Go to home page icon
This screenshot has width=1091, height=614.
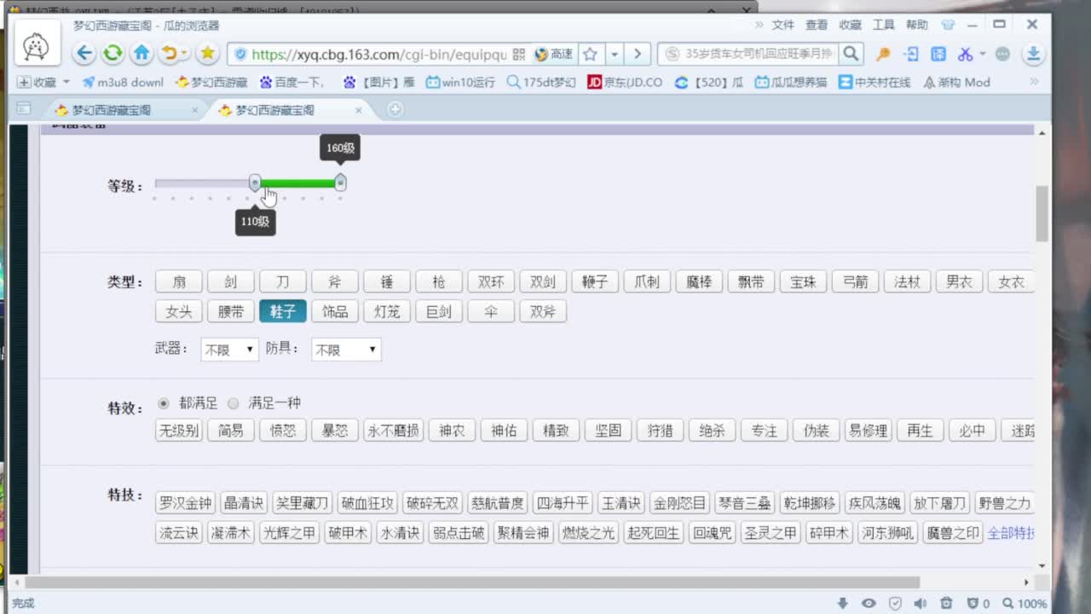141,54
